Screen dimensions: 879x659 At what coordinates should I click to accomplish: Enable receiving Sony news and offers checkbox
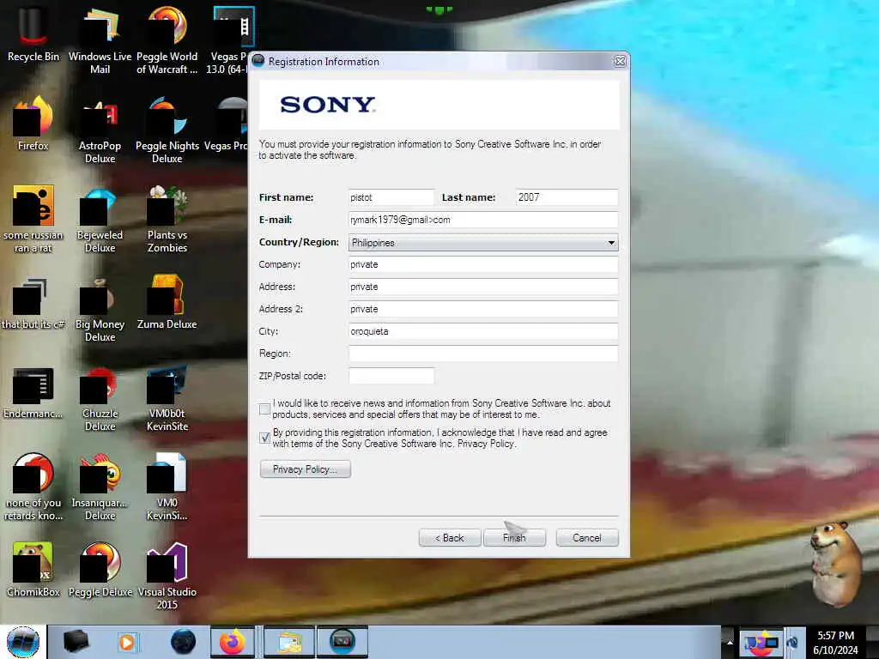click(264, 409)
